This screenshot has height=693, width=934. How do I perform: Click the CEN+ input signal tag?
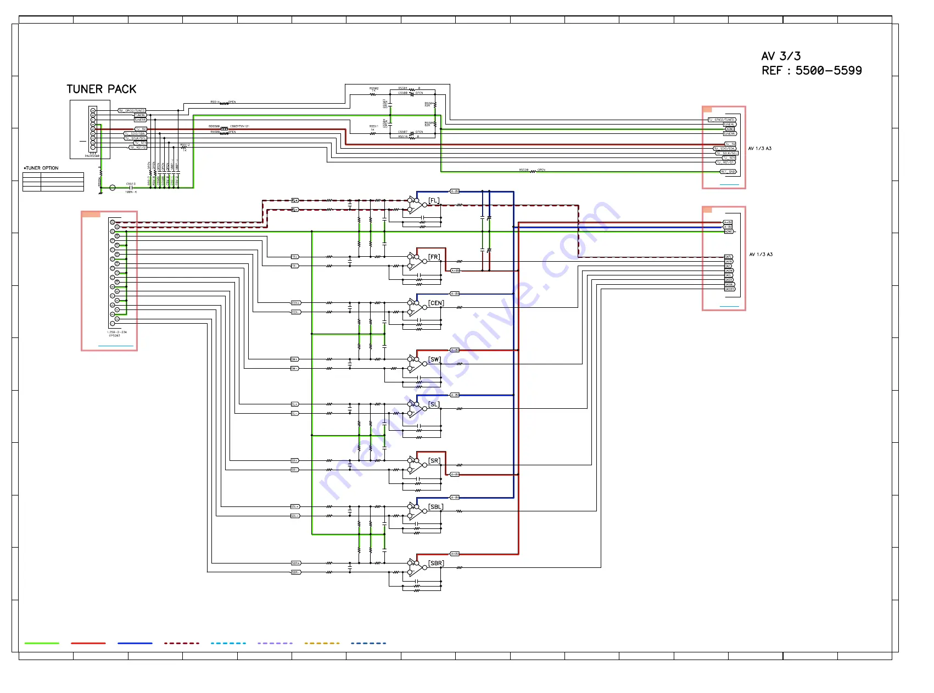click(295, 303)
